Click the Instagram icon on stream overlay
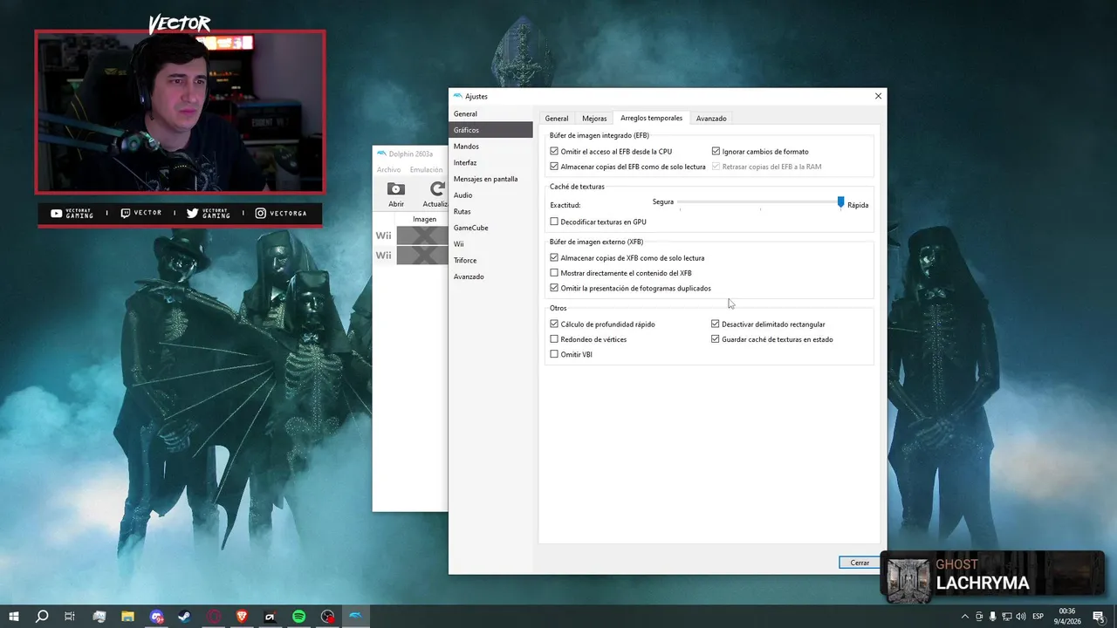The image size is (1117, 628). click(x=261, y=213)
